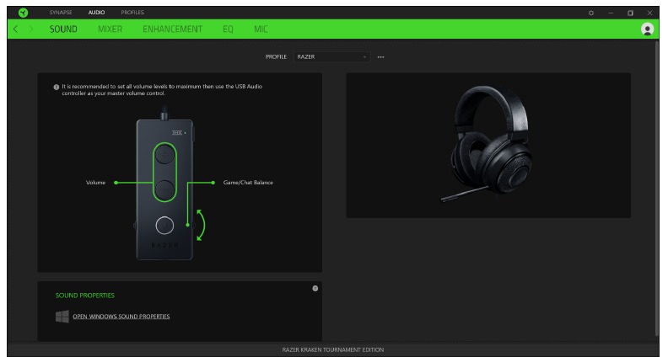Click the Windows logo icon in Sound Properties

(x=62, y=317)
